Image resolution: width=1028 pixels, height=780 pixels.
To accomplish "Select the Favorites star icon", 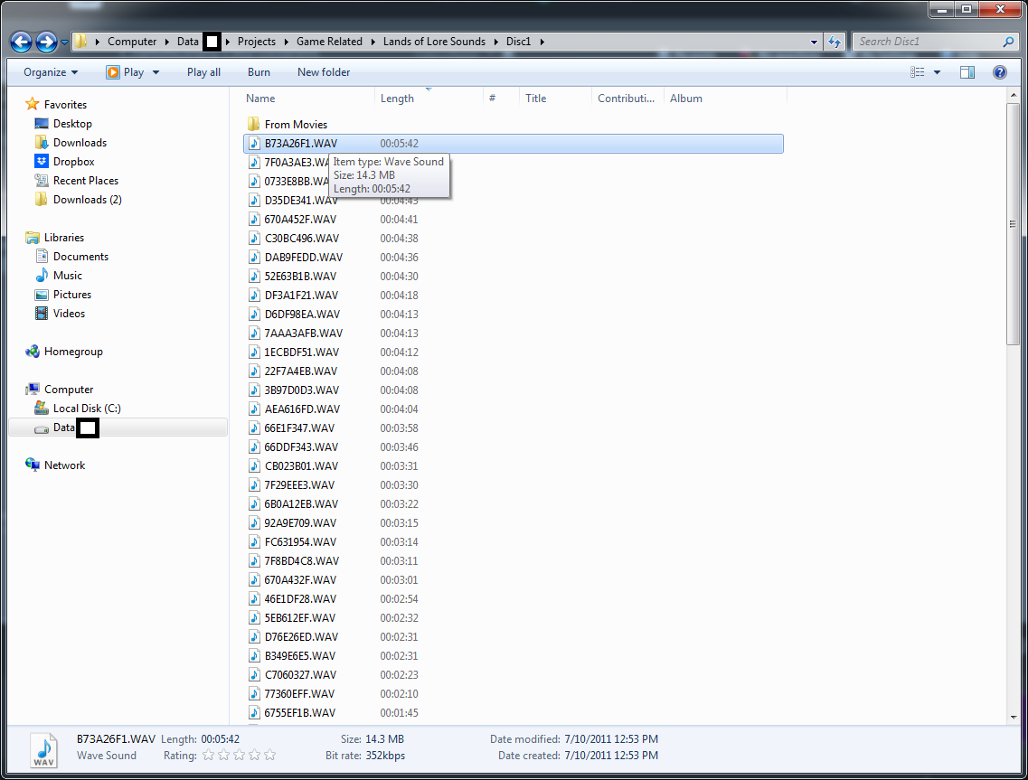I will coord(33,104).
